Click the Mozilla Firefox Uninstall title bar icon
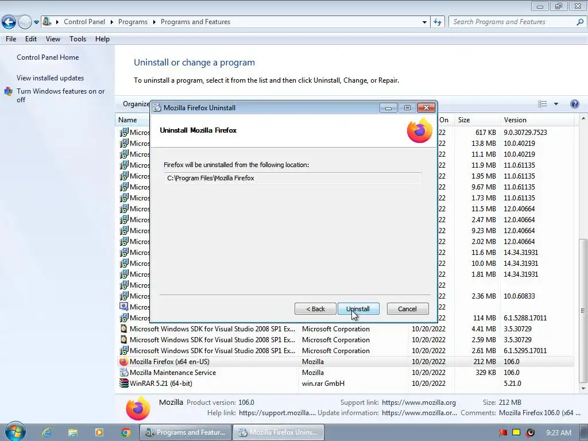Viewport: 588px width, 441px height. tap(157, 107)
